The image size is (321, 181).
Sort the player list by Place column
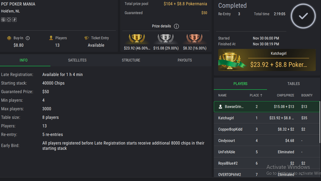pyautogui.click(x=256, y=95)
